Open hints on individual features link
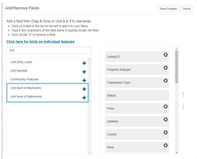This screenshot has height=159, width=197. 40,42
